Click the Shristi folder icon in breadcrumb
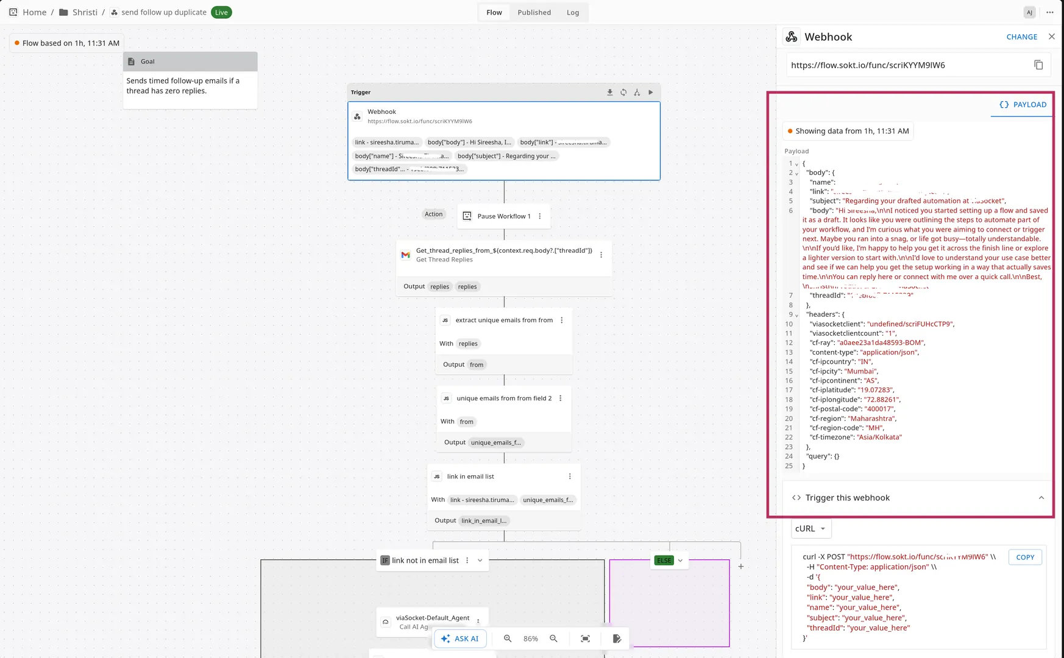Viewport: 1064px width, 658px height. [63, 12]
